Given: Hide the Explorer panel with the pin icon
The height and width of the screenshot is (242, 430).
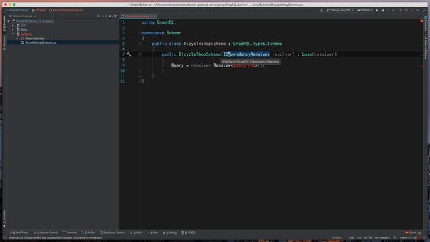Looking at the screenshot, I should click(x=115, y=16).
